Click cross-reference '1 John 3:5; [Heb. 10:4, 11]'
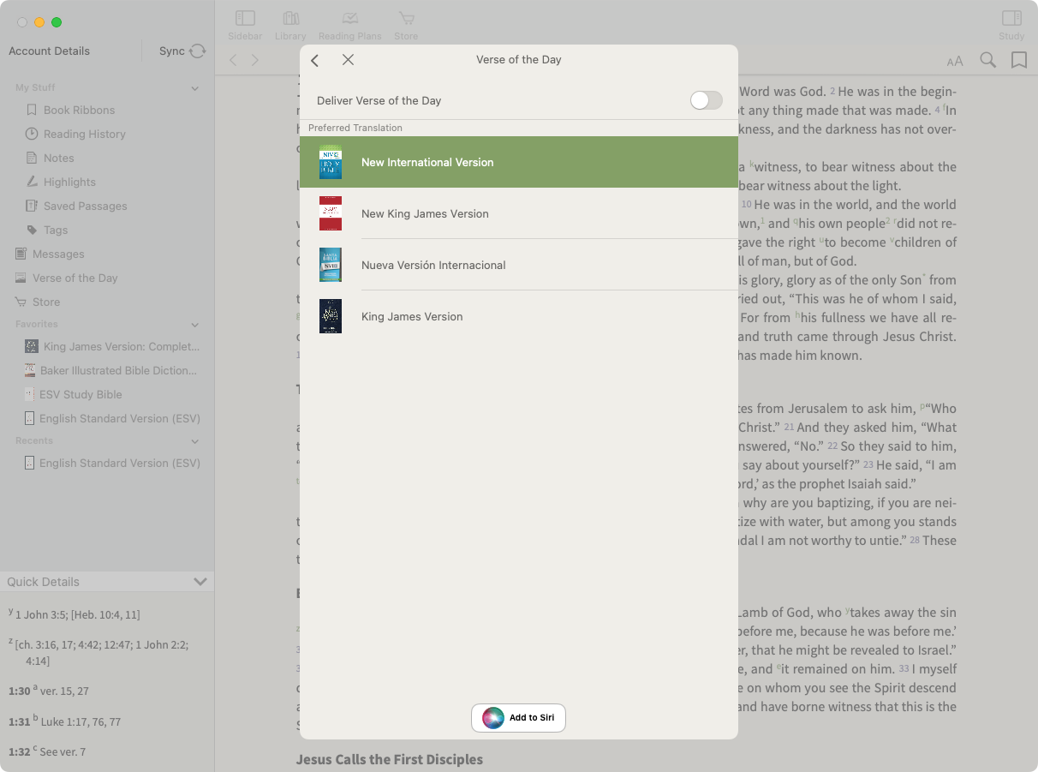 pos(78,614)
